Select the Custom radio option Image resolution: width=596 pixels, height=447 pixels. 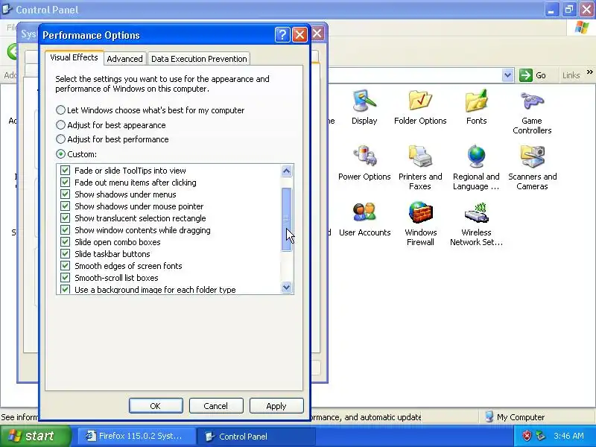[60, 154]
